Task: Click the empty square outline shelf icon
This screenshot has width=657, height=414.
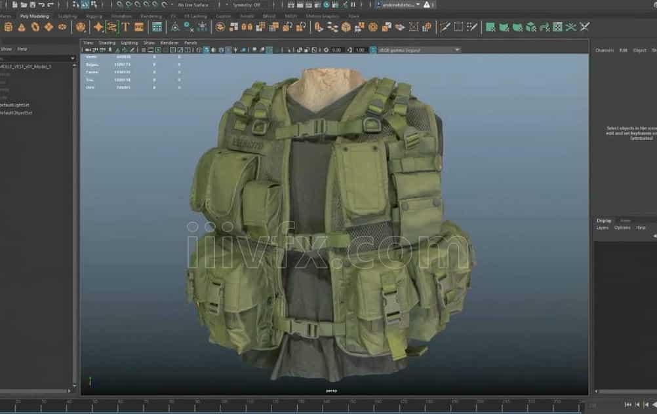Action: (x=459, y=28)
